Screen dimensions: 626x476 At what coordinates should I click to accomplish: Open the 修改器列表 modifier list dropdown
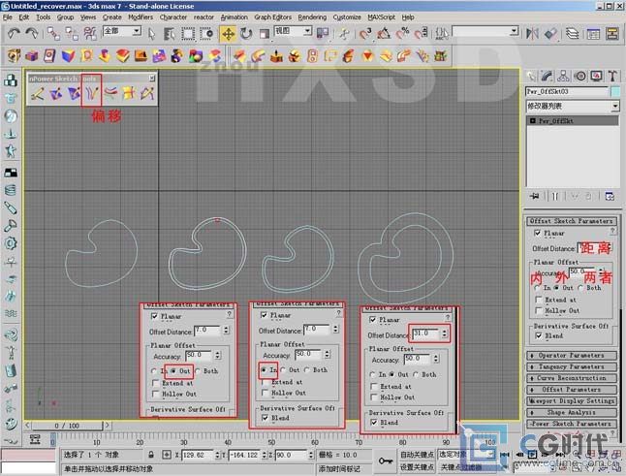573,107
